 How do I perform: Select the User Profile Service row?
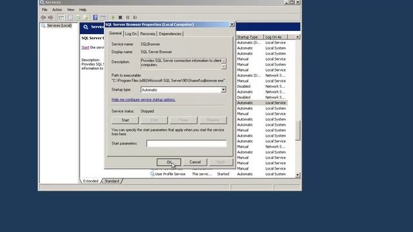click(218, 174)
